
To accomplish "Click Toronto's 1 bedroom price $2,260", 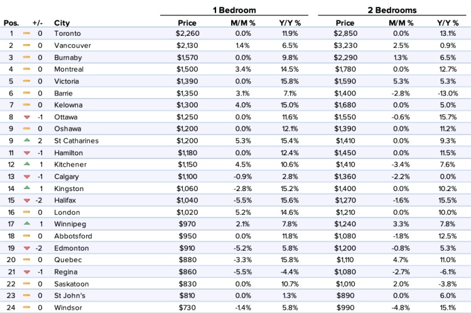I will tap(187, 33).
